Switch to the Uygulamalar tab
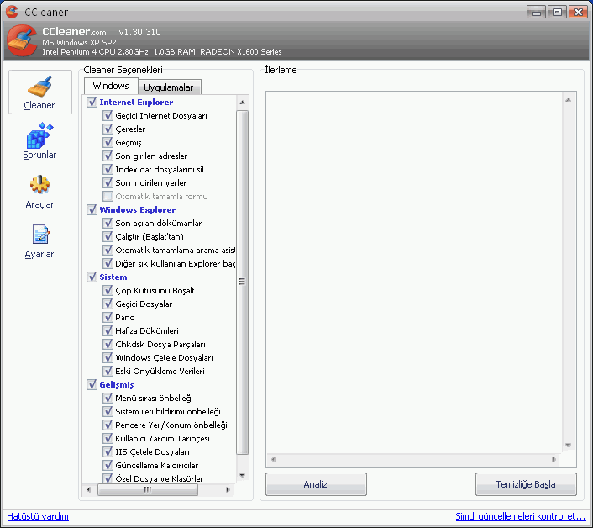593x528 pixels. pos(169,87)
